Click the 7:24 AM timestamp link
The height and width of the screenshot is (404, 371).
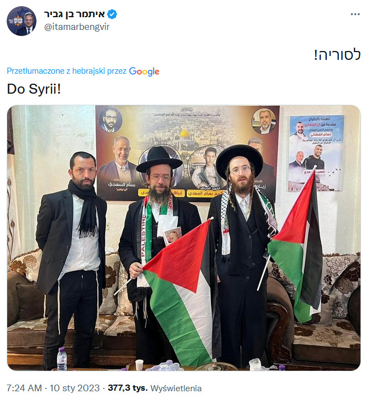24,388
